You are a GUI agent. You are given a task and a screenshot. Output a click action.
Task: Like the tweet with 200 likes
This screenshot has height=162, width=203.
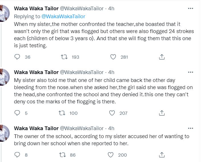[111, 155]
